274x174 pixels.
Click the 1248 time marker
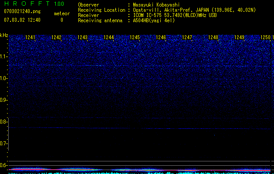[213, 37]
